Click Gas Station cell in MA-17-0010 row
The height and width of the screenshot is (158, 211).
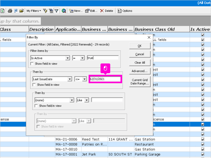[162, 149]
